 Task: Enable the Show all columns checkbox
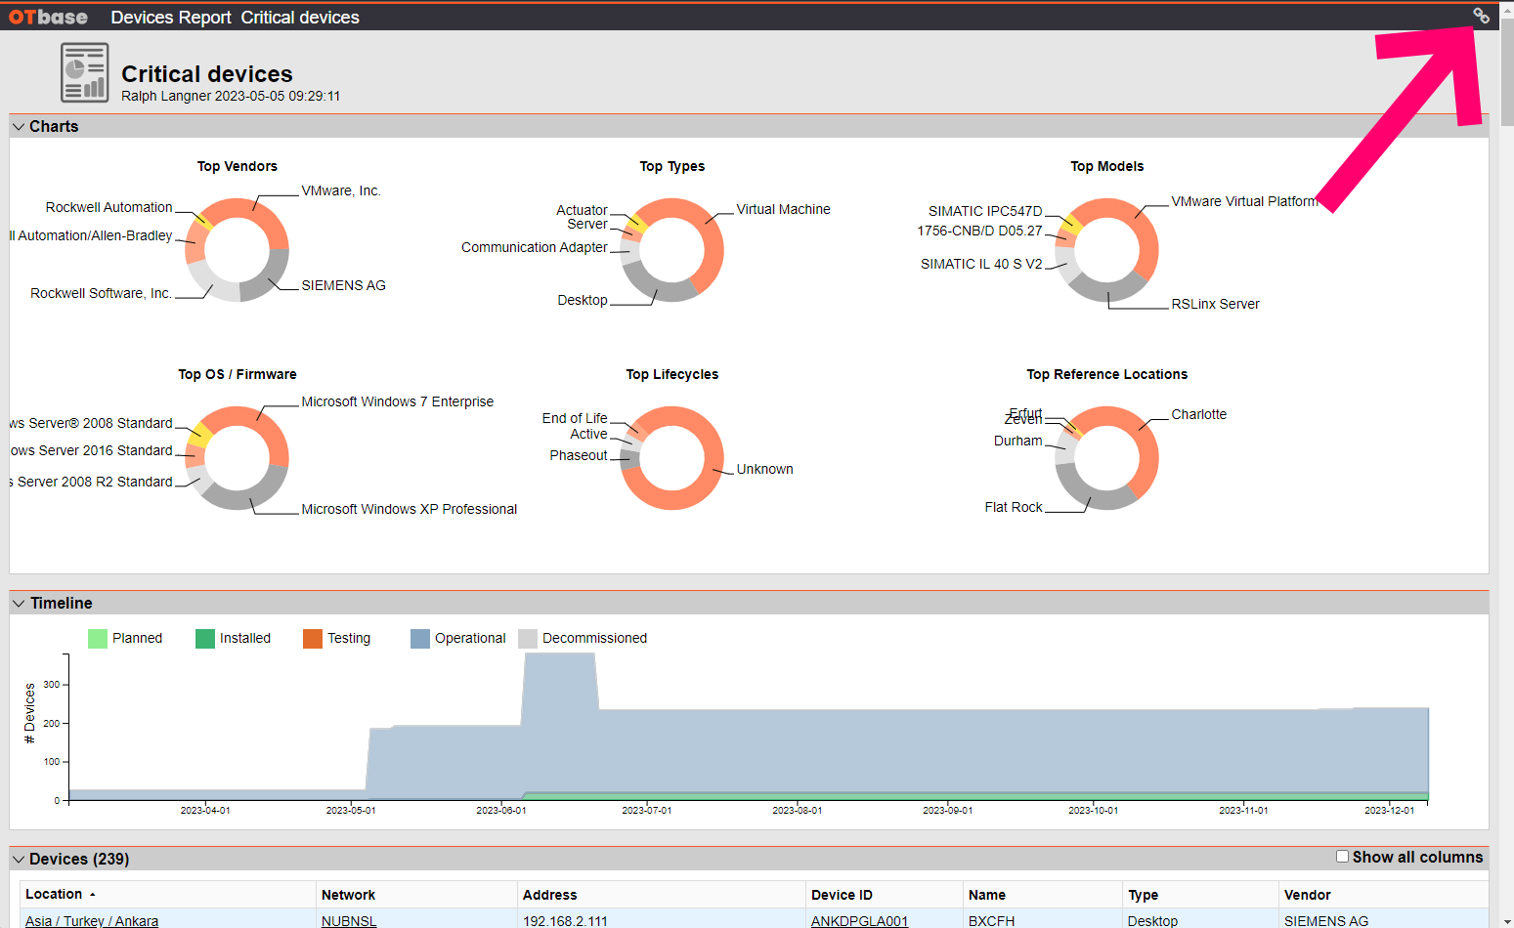1342,857
